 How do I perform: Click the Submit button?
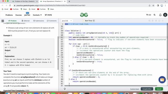[159, 89]
